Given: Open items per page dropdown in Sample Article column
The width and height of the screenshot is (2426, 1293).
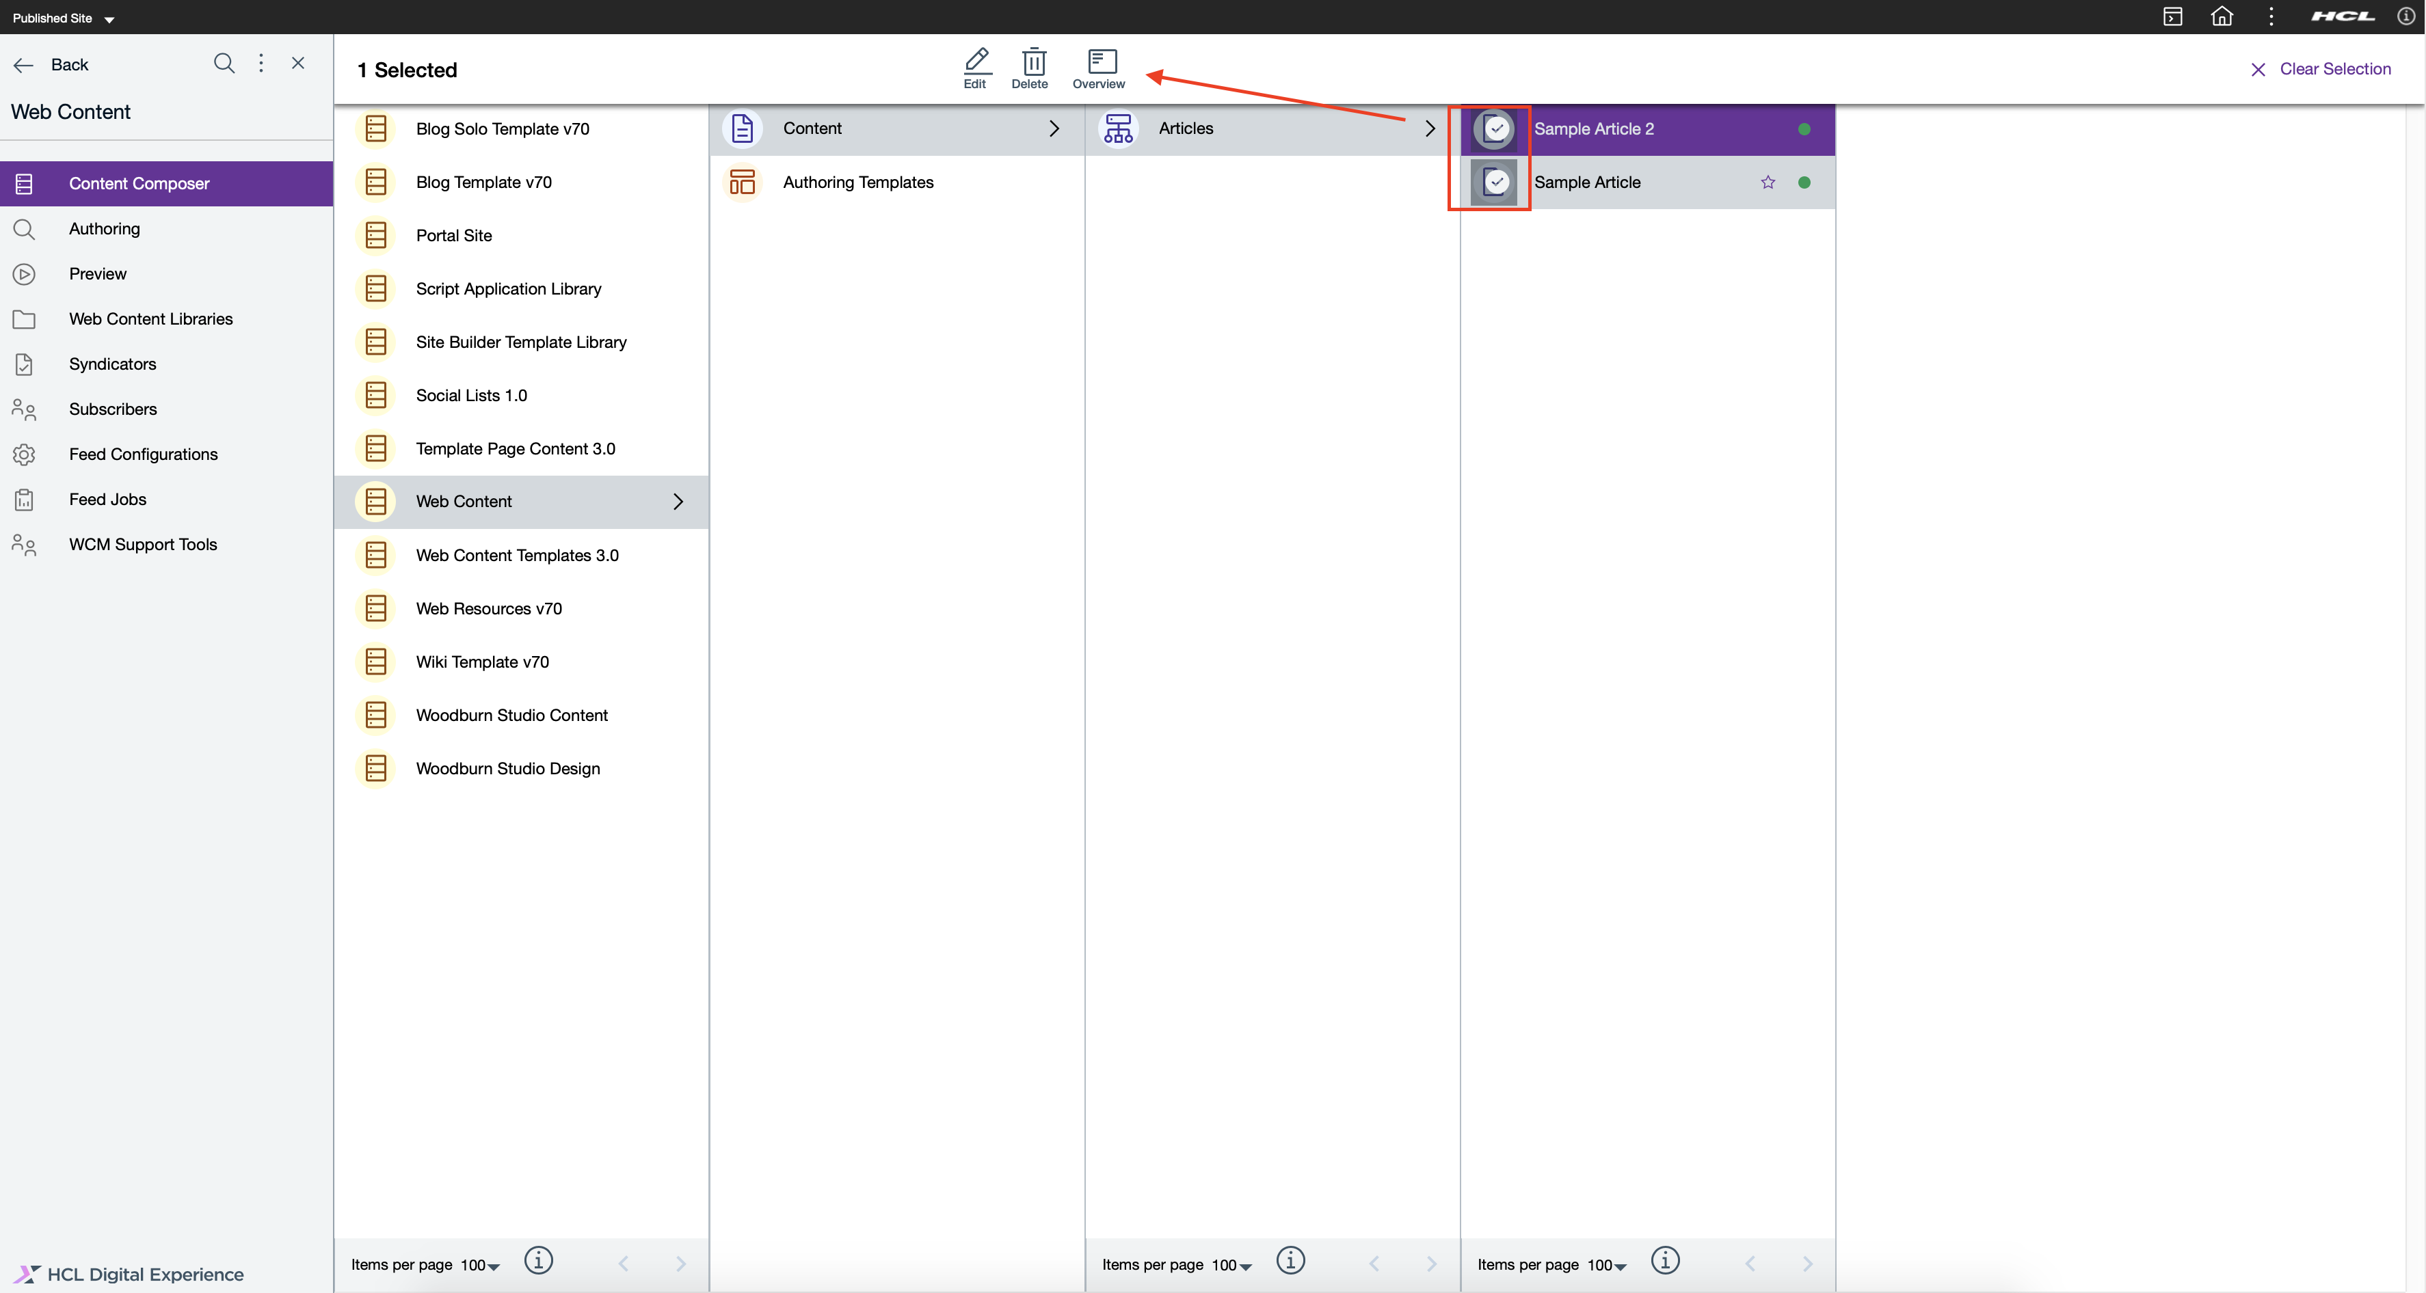Looking at the screenshot, I should (x=1608, y=1265).
